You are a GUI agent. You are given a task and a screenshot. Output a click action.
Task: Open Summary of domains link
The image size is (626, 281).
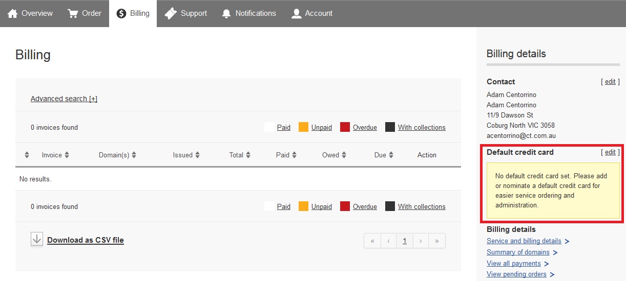518,252
